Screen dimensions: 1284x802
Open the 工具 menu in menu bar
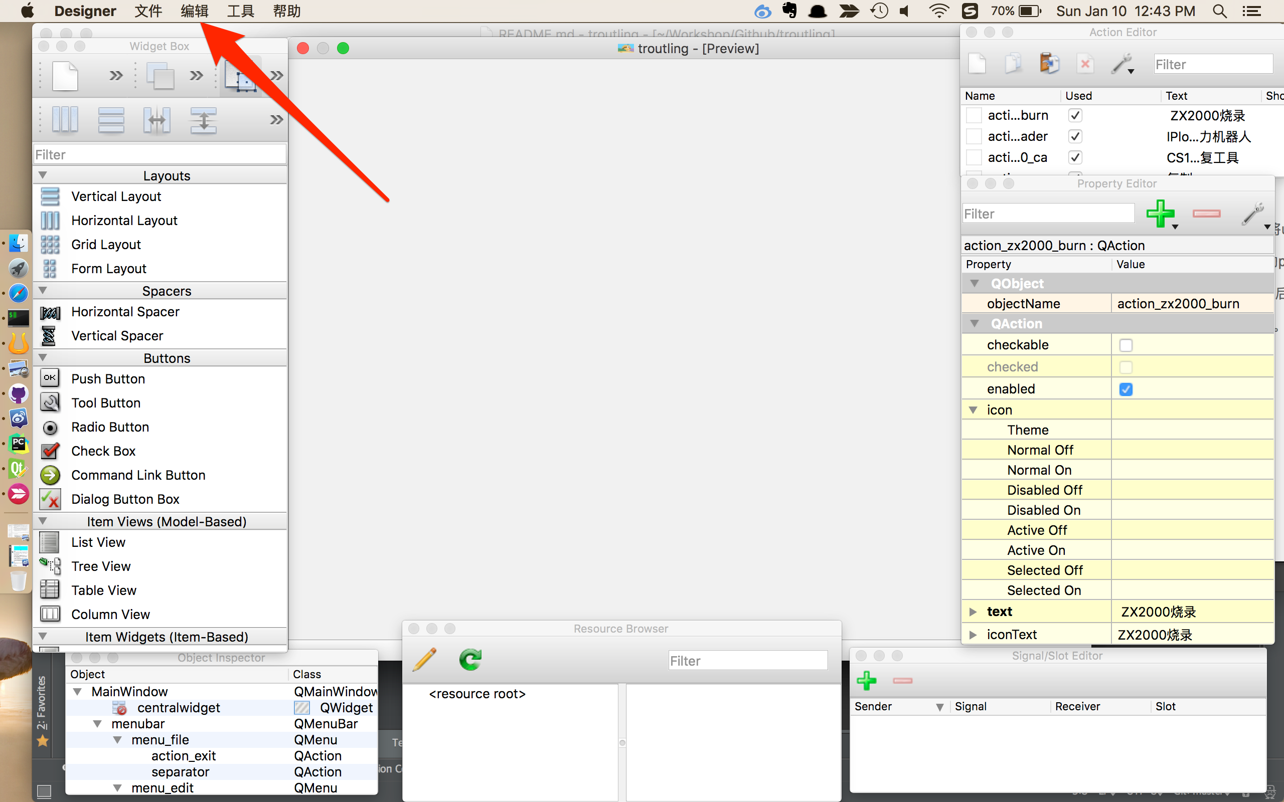tap(240, 11)
